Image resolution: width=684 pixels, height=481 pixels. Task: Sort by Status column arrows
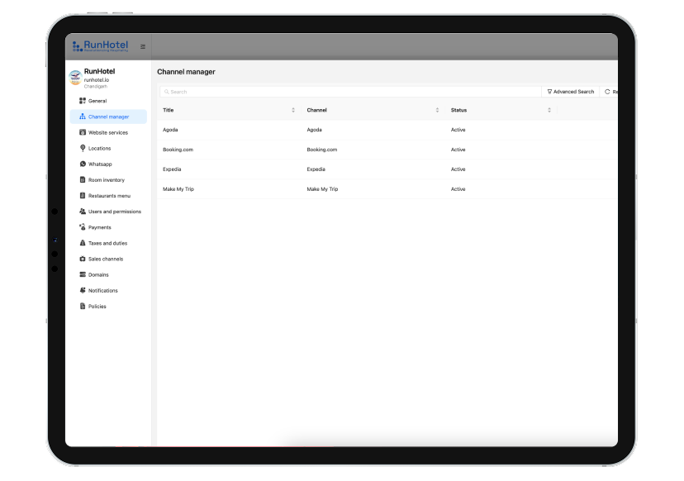pos(549,110)
